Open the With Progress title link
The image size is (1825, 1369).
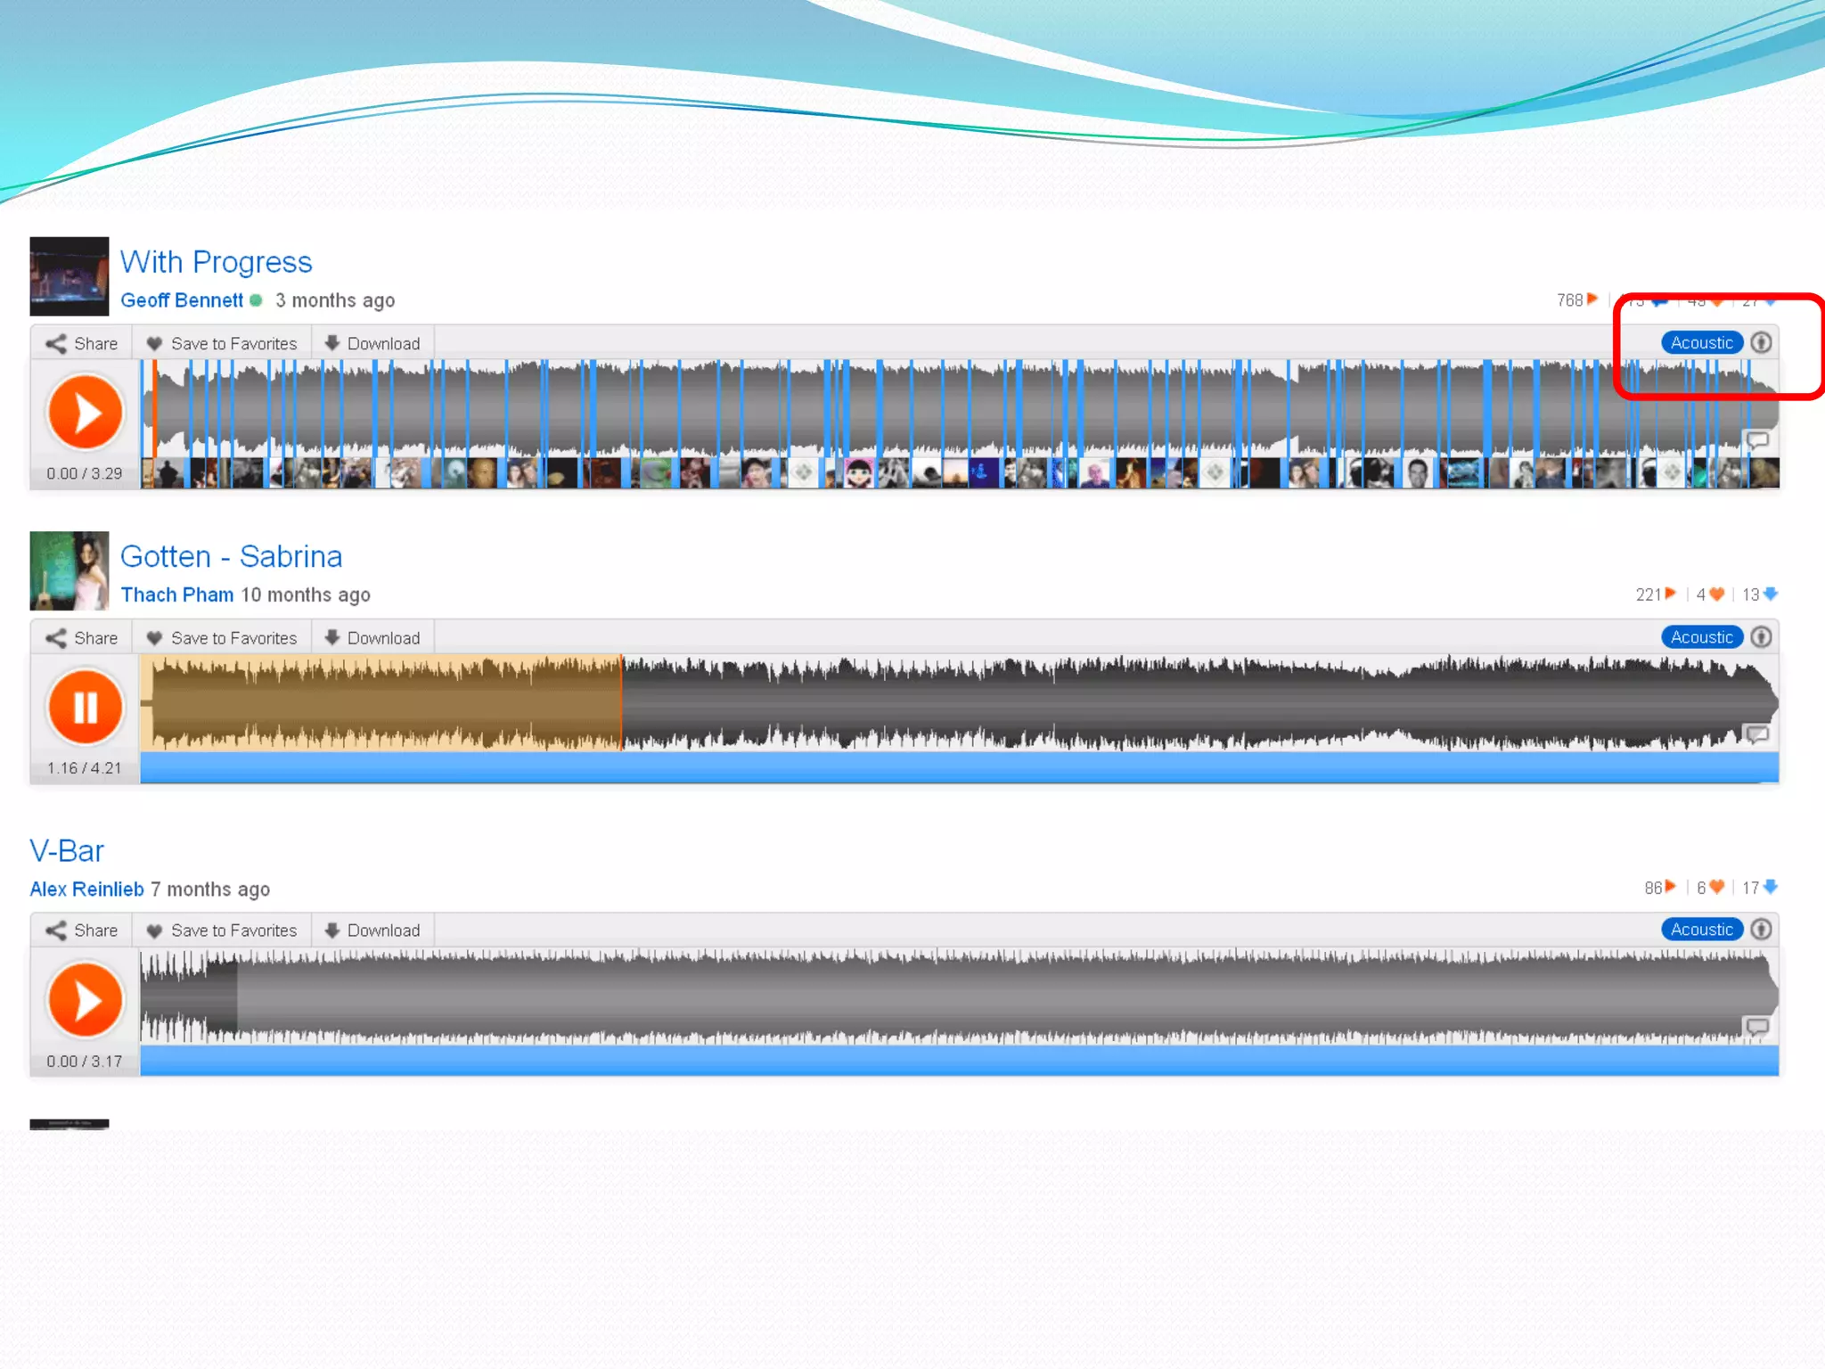tap(216, 262)
